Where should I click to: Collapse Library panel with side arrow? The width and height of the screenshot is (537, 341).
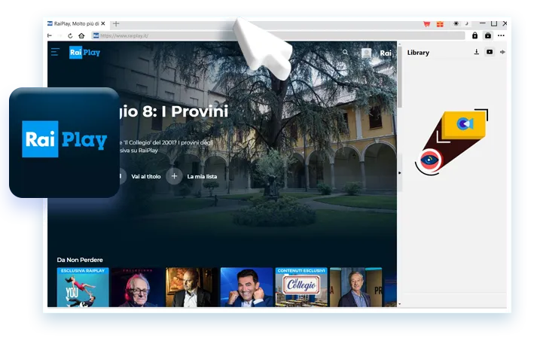coord(400,172)
